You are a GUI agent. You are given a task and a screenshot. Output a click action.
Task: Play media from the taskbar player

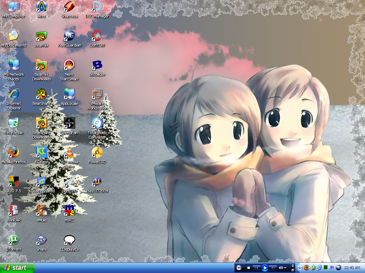[x=265, y=268]
